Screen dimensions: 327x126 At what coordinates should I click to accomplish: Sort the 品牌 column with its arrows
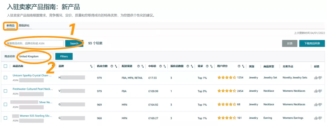[x=91, y=66]
